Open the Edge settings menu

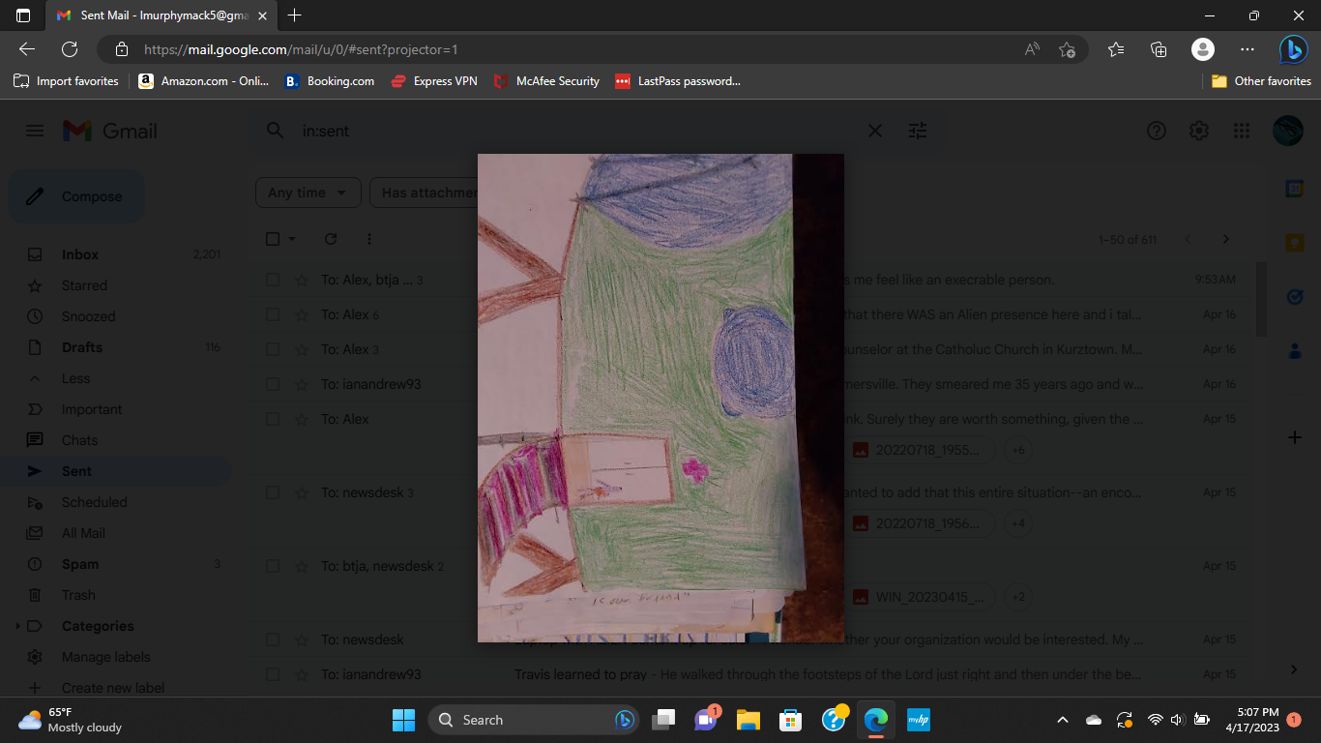click(1247, 48)
